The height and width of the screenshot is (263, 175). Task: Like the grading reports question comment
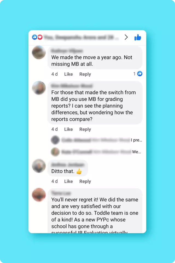68,129
